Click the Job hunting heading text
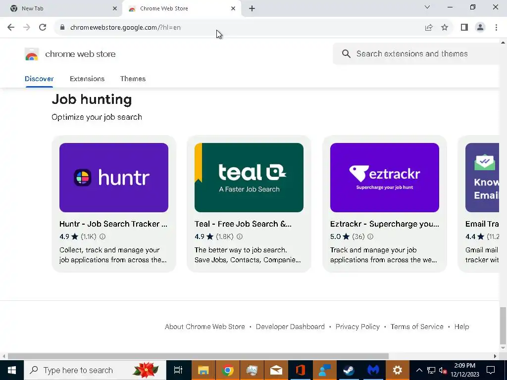 [92, 99]
